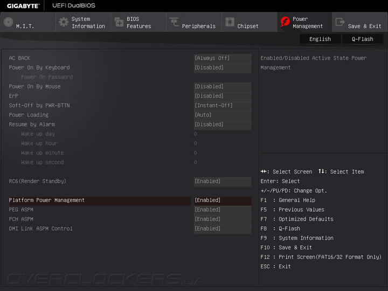The image size is (388, 291).
Task: Launch the Q-Flash utility button
Action: pyautogui.click(x=363, y=39)
